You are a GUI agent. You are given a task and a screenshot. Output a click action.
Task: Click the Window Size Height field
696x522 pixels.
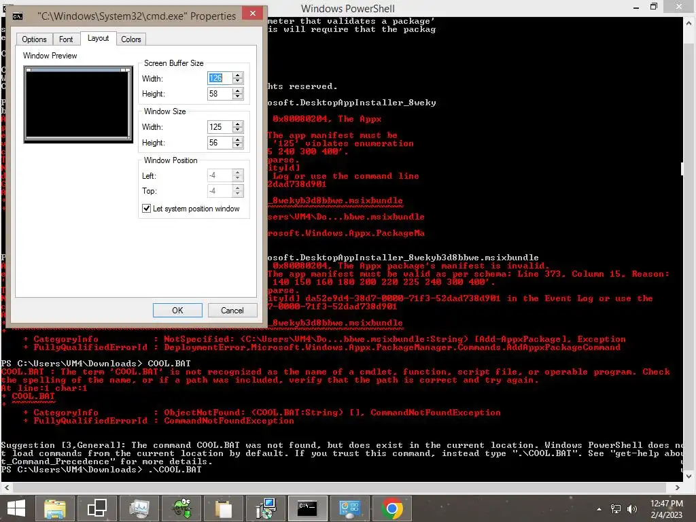point(220,143)
